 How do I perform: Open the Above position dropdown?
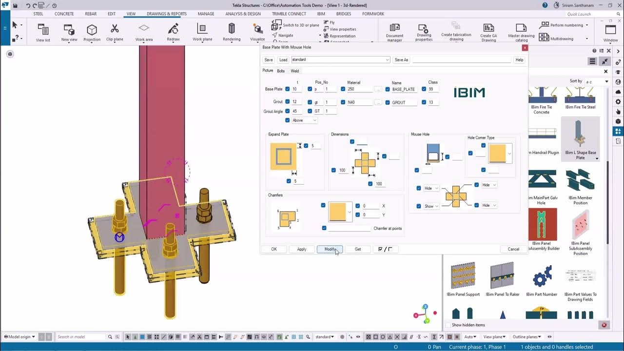[x=305, y=120]
